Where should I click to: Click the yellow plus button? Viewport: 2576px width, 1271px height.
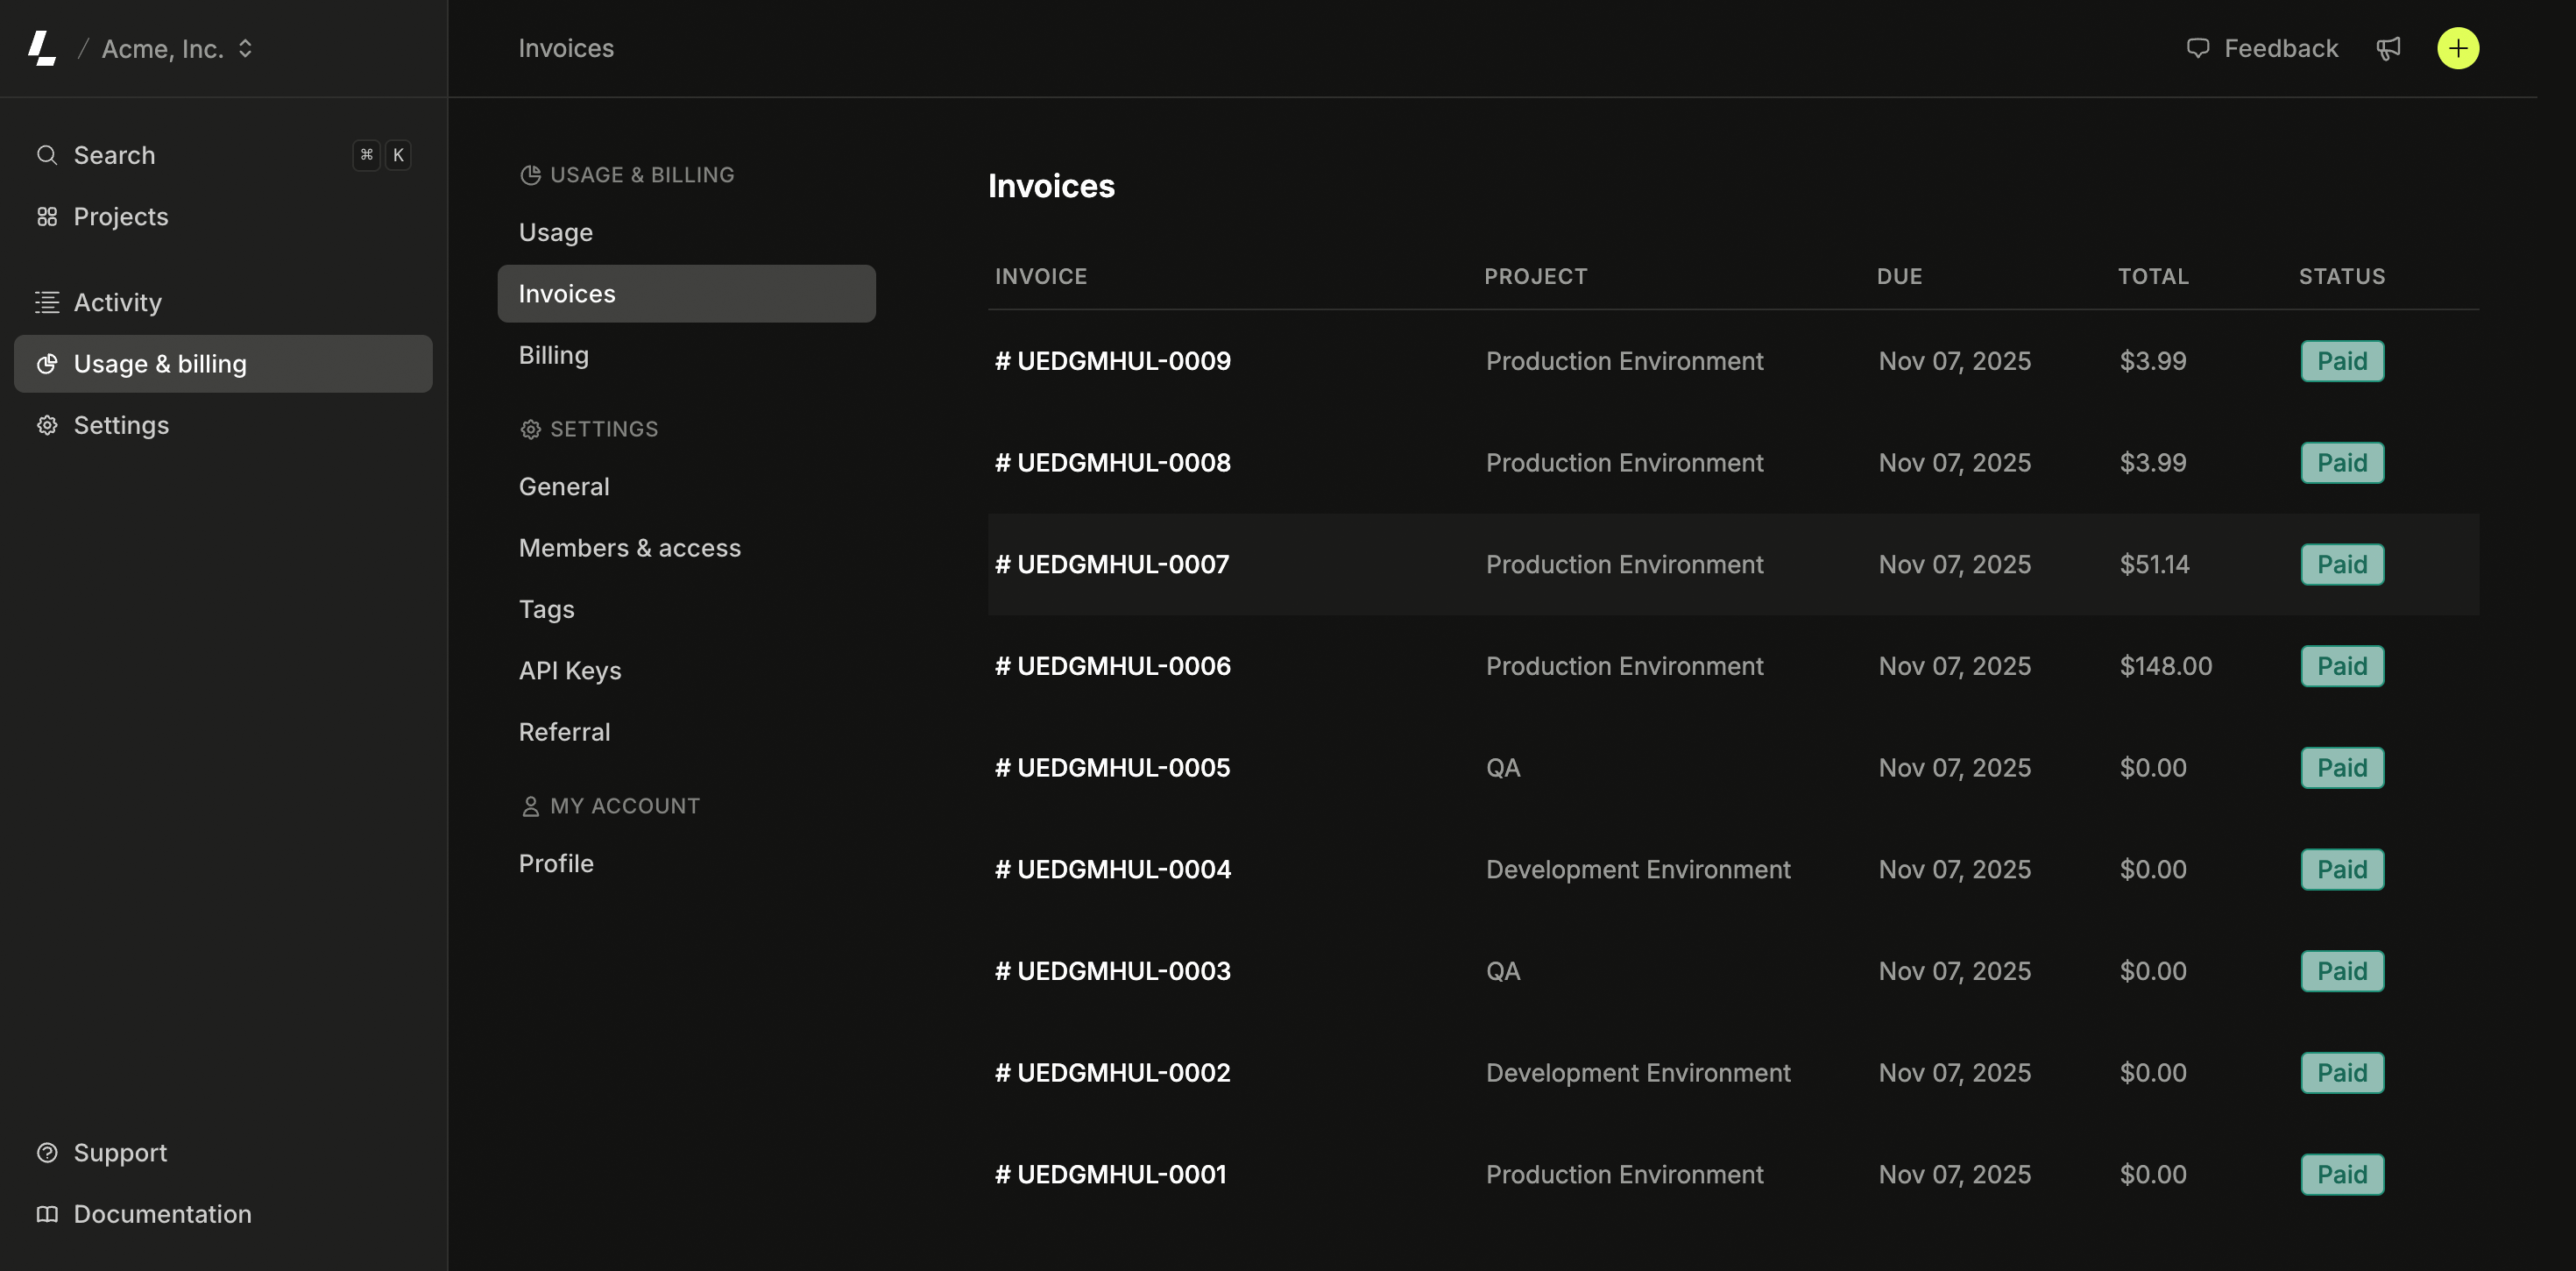2457,48
